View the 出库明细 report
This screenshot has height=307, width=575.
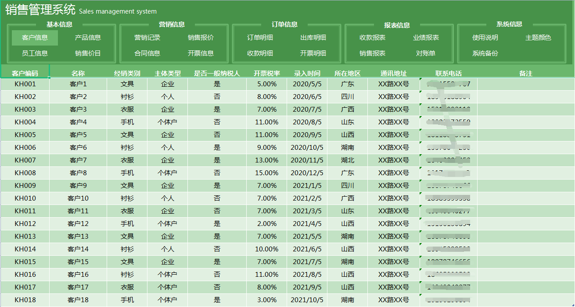tap(314, 38)
